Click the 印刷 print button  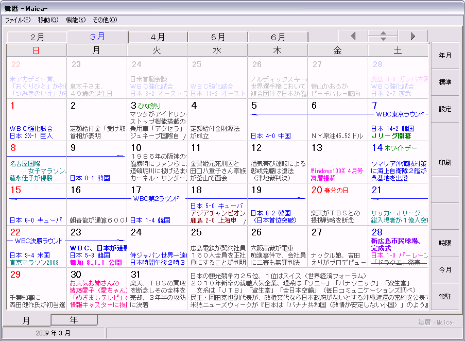pyautogui.click(x=445, y=162)
